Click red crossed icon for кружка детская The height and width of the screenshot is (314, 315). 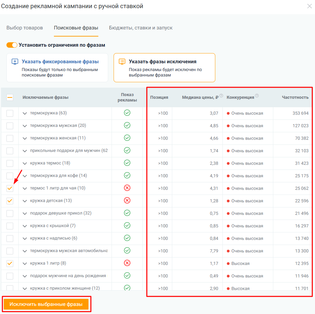click(x=127, y=200)
